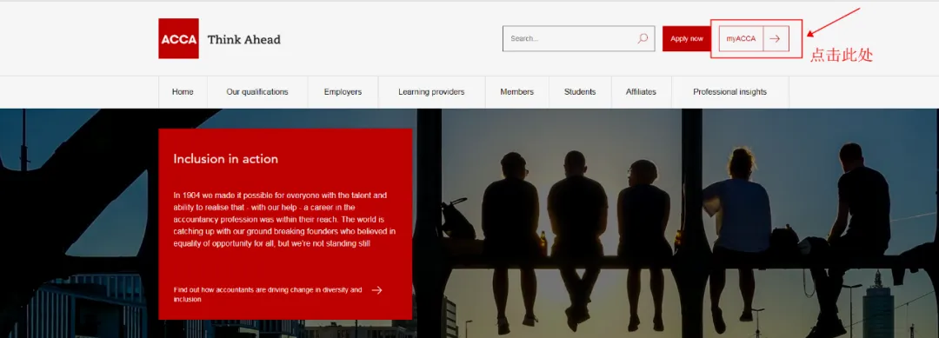
Task: Click the white arrow in the red banner
Action: click(x=376, y=290)
